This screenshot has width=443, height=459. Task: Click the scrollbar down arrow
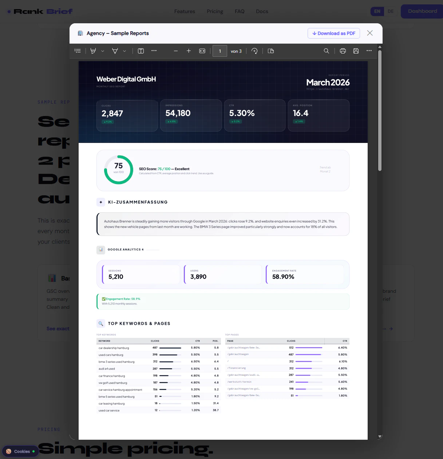380,436
